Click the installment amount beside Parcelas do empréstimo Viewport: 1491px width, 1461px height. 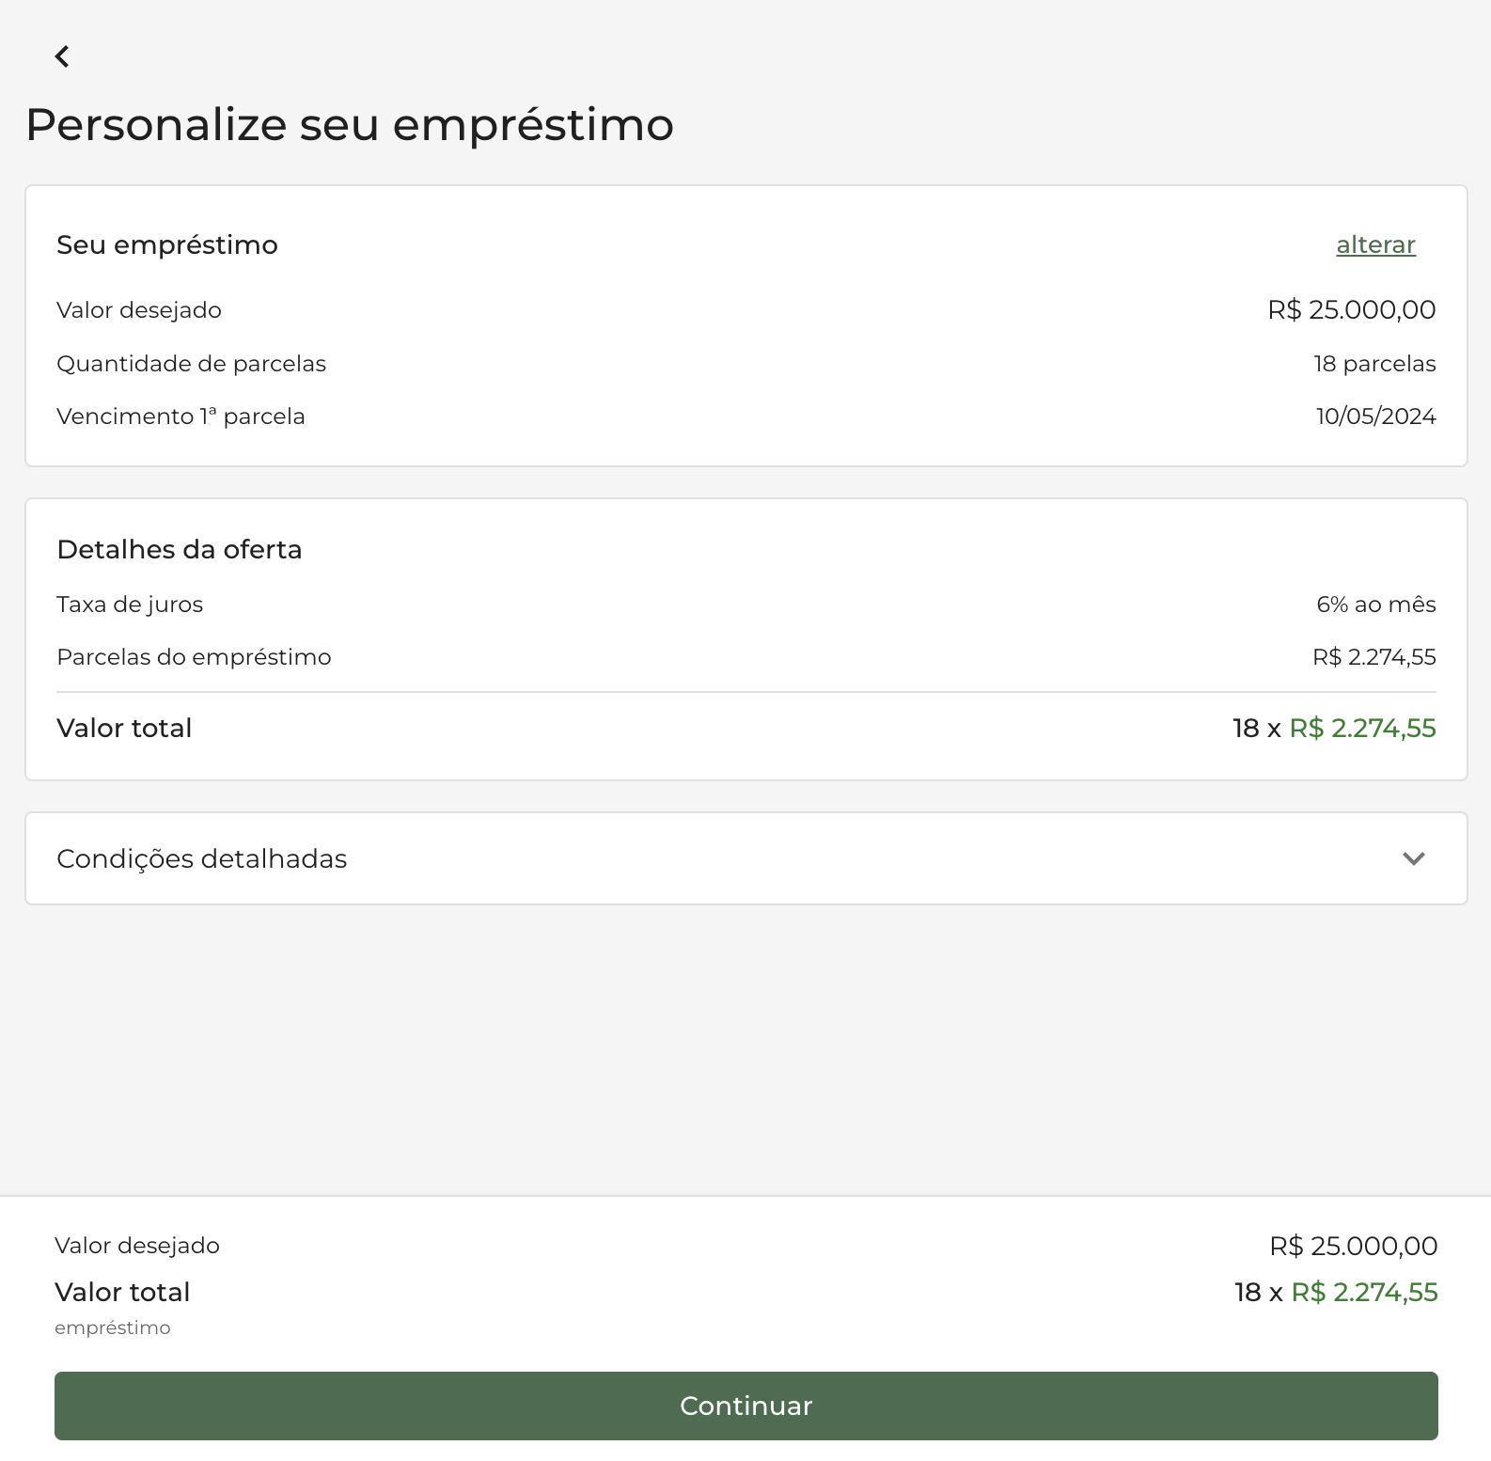pos(1373,657)
